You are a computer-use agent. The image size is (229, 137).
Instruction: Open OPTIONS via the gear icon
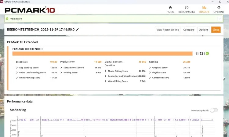click(x=219, y=7)
